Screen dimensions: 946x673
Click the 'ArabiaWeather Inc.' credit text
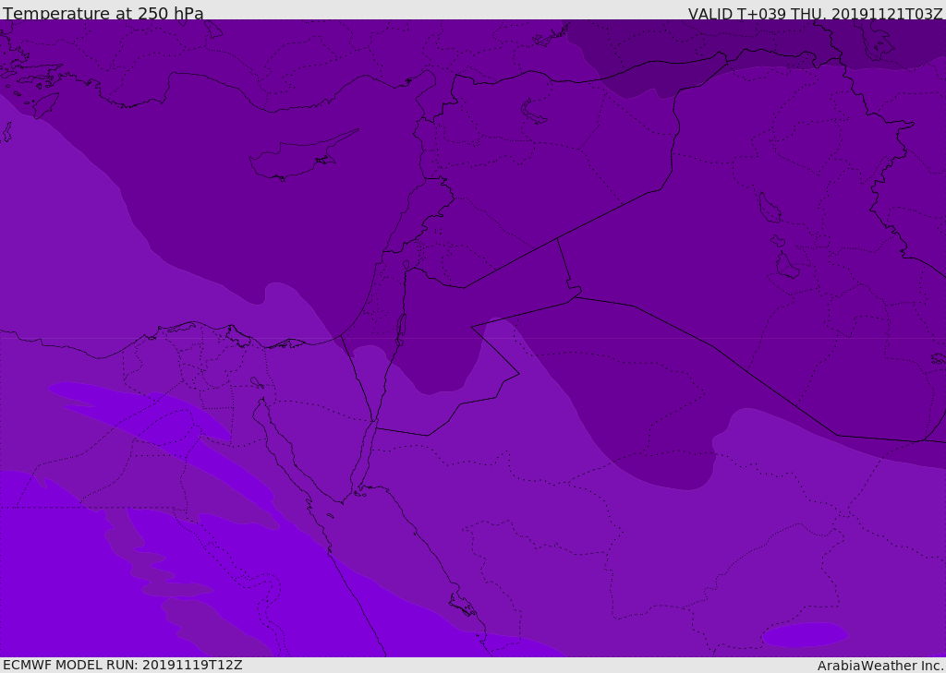coord(879,666)
